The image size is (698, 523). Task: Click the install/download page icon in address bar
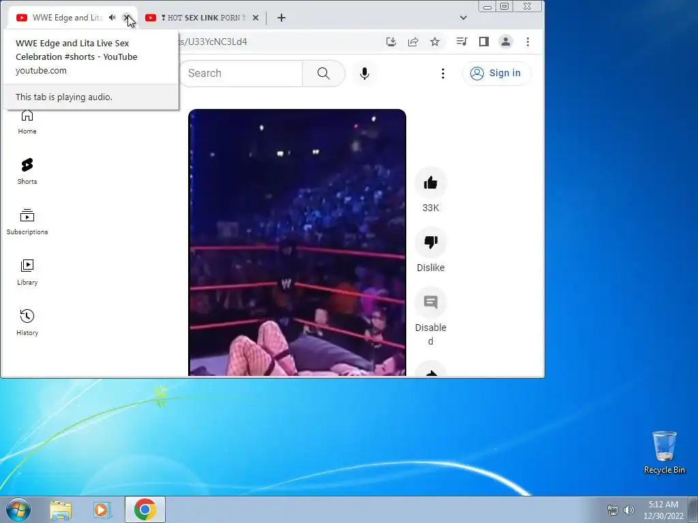click(391, 42)
